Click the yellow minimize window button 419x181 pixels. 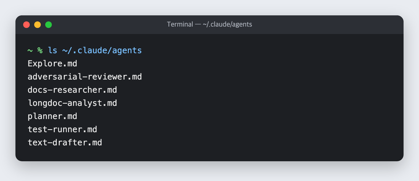click(x=37, y=25)
